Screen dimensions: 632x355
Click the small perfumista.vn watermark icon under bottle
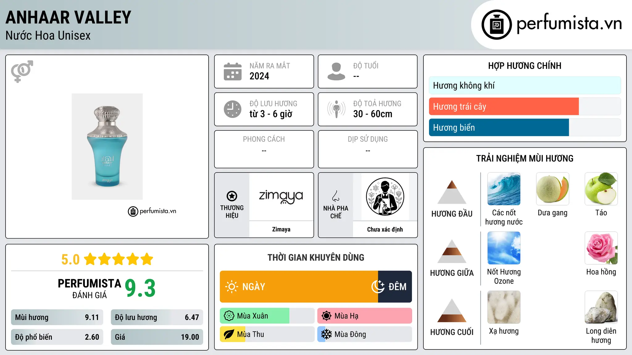(133, 211)
